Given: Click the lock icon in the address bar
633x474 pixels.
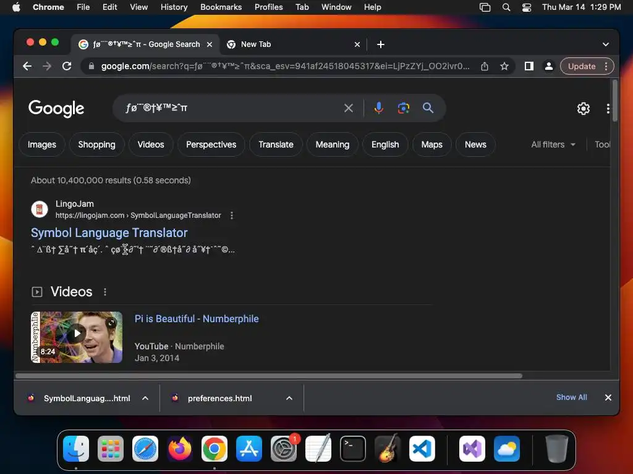Looking at the screenshot, I should [x=91, y=66].
